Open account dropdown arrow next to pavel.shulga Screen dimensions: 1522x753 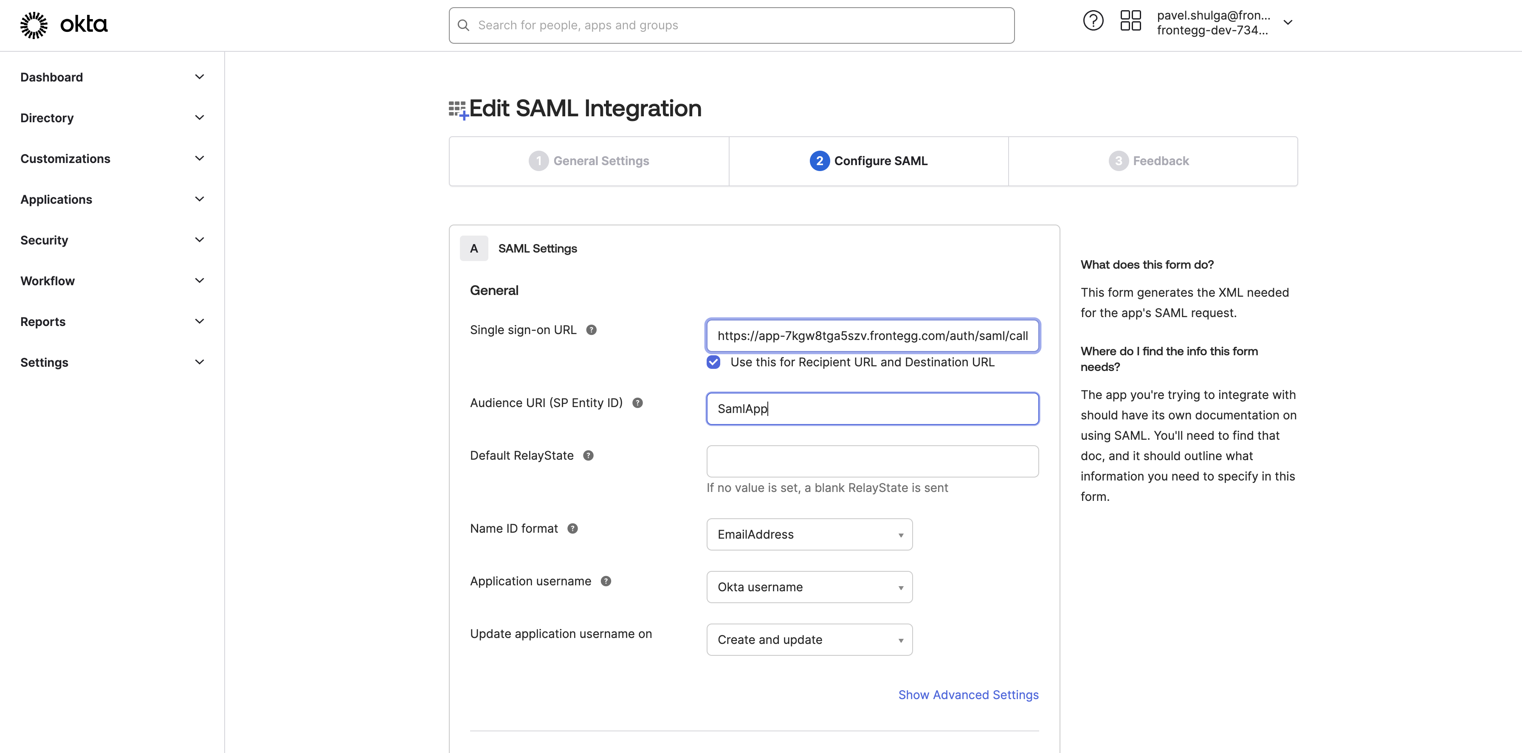click(1288, 22)
